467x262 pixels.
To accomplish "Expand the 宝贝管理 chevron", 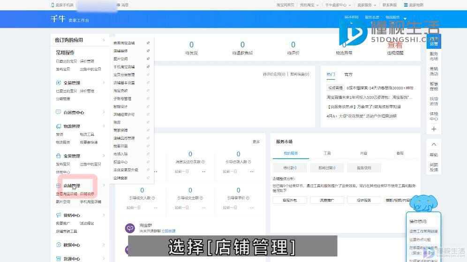I will [x=104, y=156].
